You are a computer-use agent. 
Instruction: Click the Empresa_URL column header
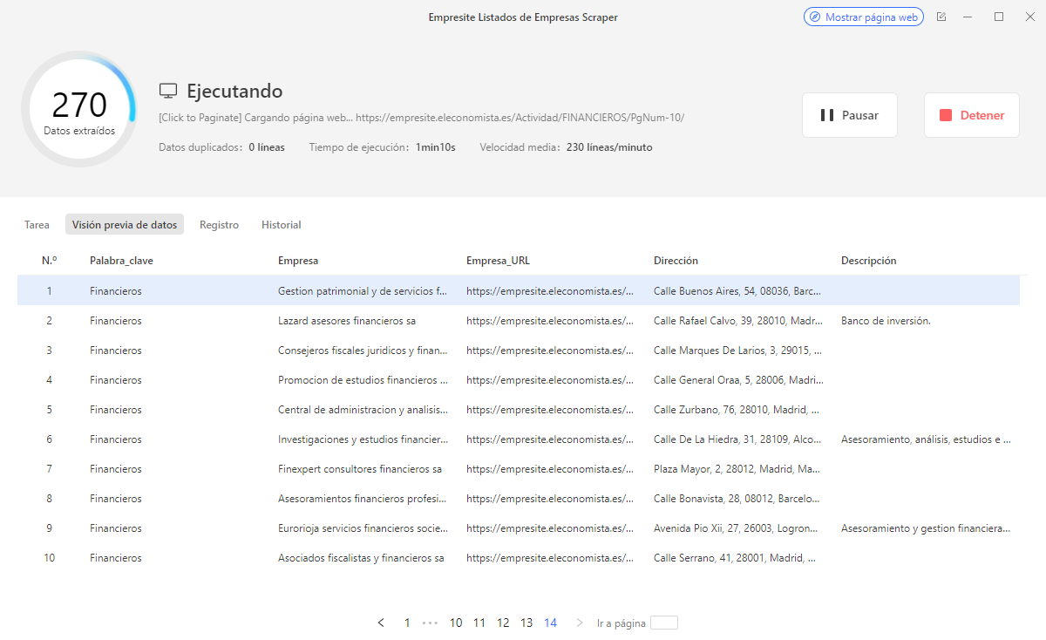point(498,261)
